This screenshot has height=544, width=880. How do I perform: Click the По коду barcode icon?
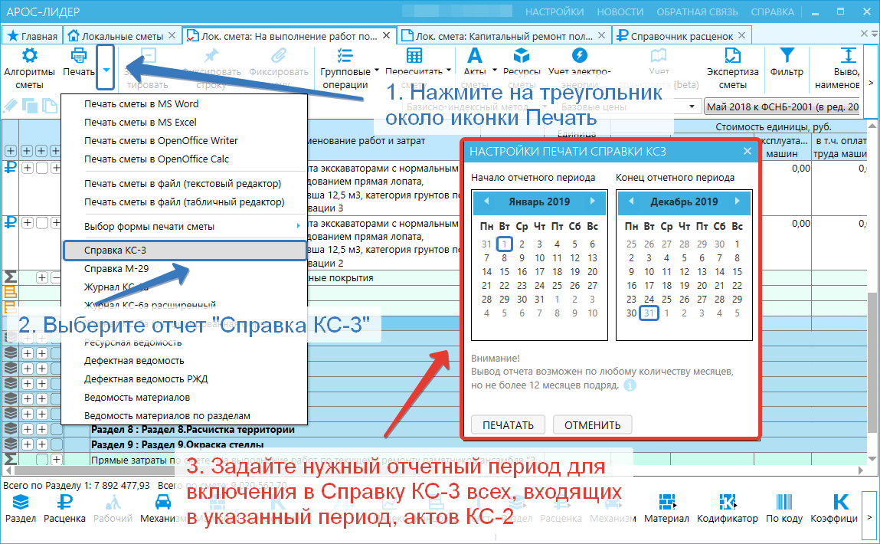(x=784, y=501)
